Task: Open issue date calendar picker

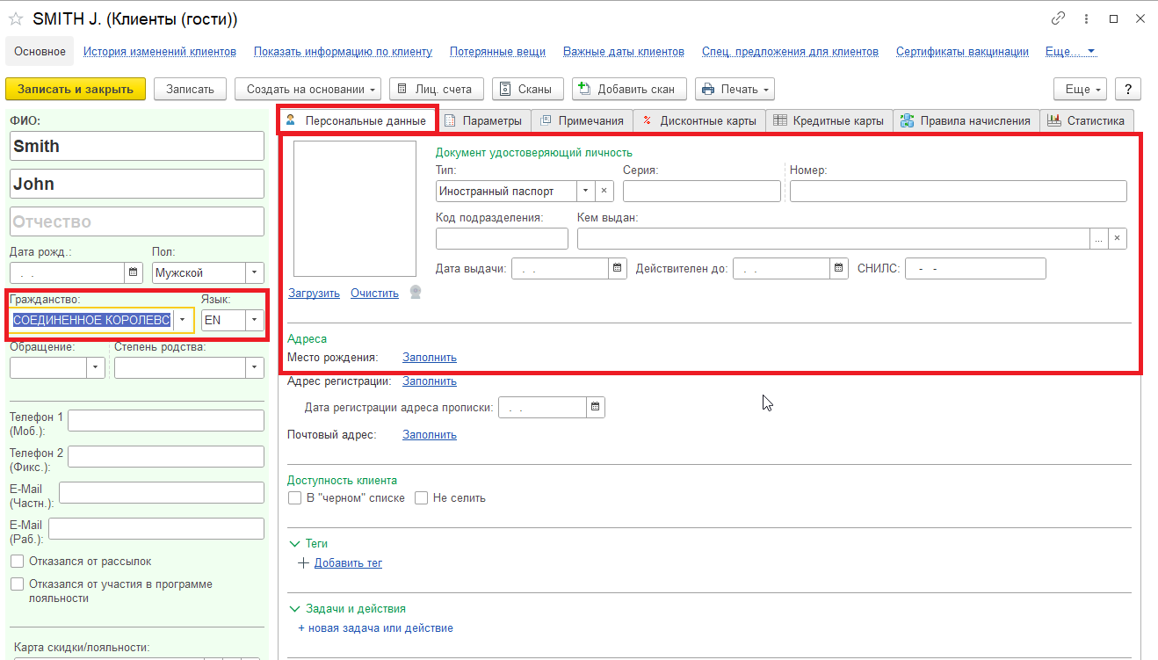Action: pyautogui.click(x=618, y=268)
